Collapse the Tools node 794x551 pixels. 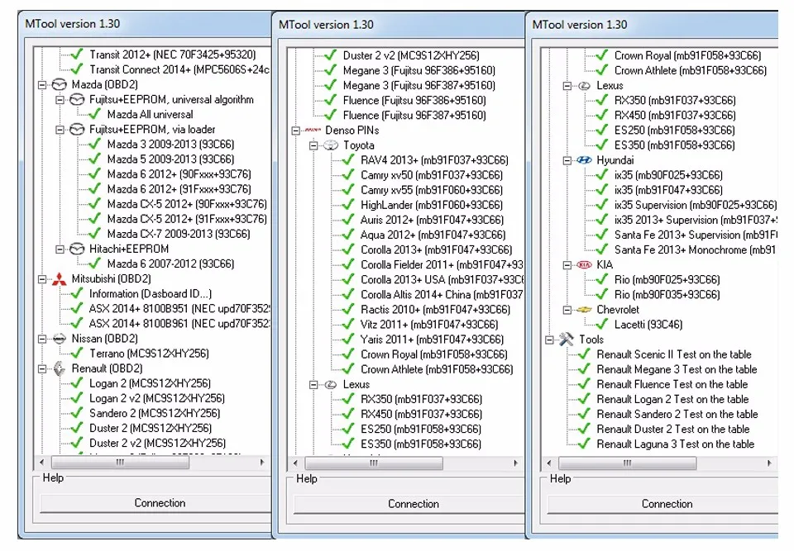click(549, 340)
